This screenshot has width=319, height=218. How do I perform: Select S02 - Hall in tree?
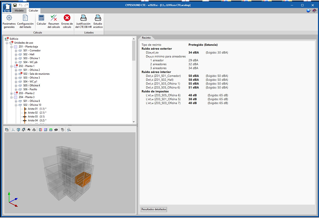(x=29, y=54)
